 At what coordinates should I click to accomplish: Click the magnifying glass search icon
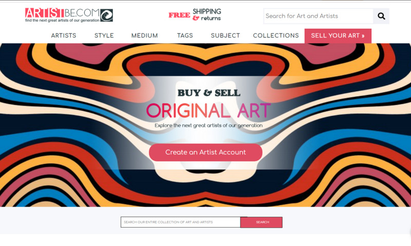(381, 16)
